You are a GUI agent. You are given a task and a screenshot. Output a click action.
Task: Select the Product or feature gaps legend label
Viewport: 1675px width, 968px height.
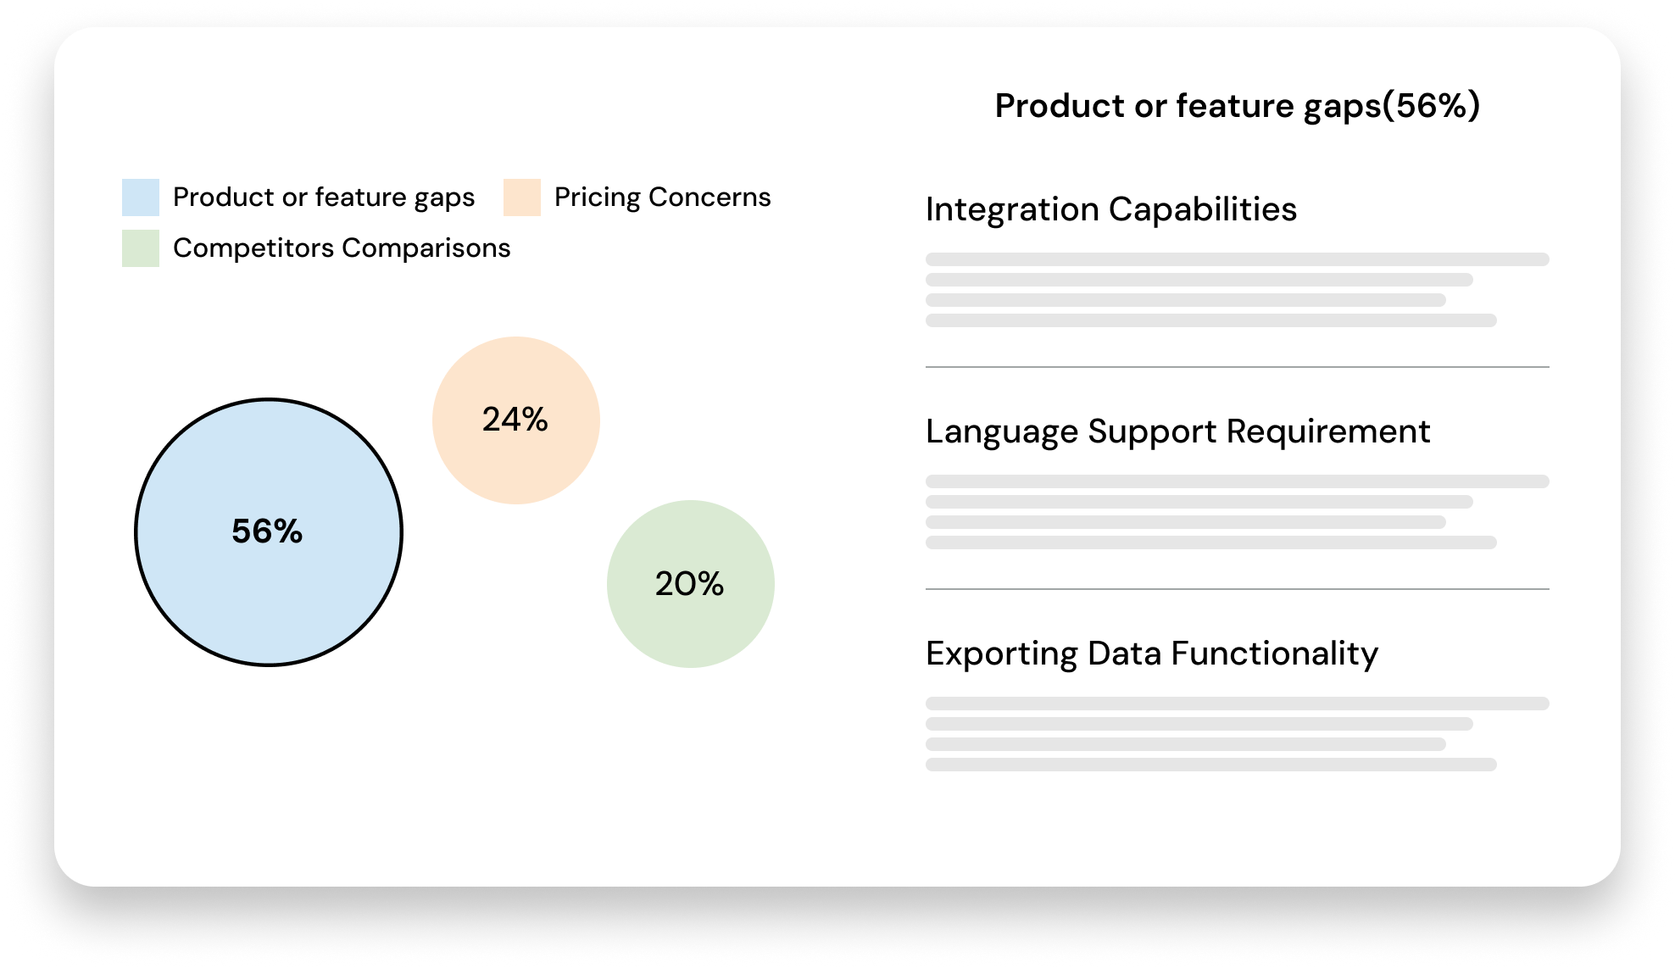(324, 197)
